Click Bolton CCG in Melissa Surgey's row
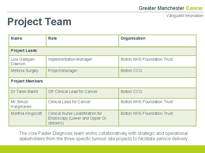 pyautogui.click(x=157, y=72)
